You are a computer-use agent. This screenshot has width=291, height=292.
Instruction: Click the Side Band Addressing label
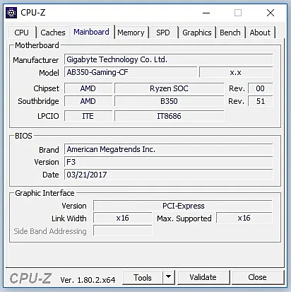[x=50, y=231]
